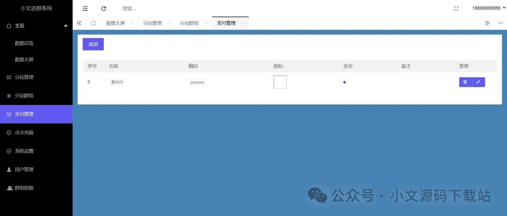Expand the tab options chevron dropdown

point(500,23)
